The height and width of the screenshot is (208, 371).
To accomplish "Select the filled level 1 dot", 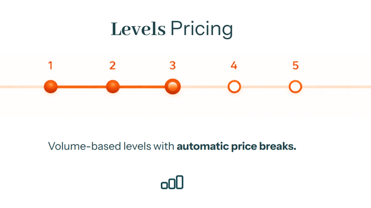I will (x=51, y=87).
